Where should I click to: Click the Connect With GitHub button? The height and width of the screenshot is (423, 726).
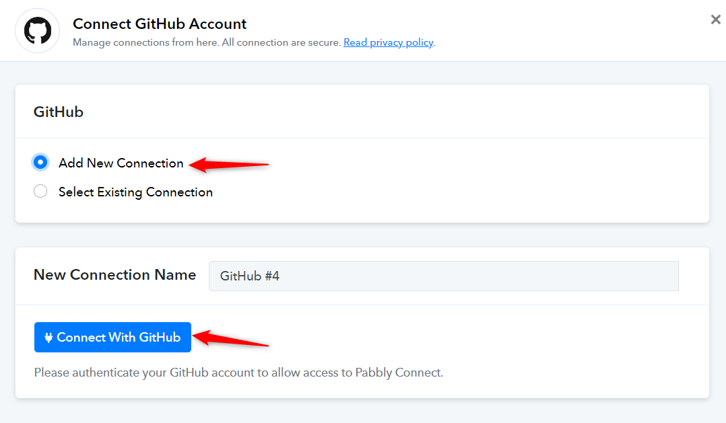[x=112, y=337]
